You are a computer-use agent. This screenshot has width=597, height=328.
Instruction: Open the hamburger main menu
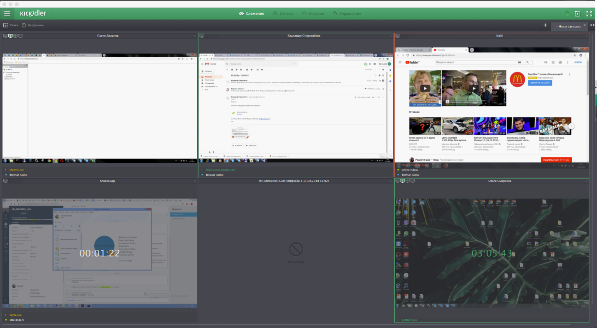[x=7, y=13]
